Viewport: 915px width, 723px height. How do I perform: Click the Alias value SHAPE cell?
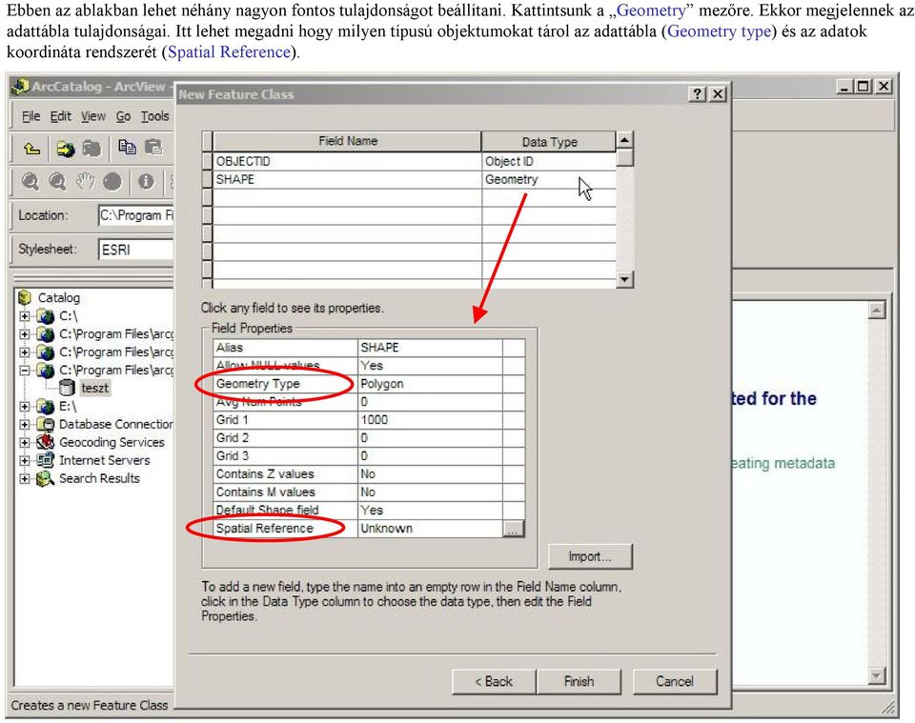(430, 348)
